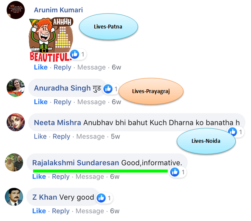The image size is (251, 221).
Task: Click the Lives-Prayagraj orange bubble
Action: pyautogui.click(x=151, y=91)
